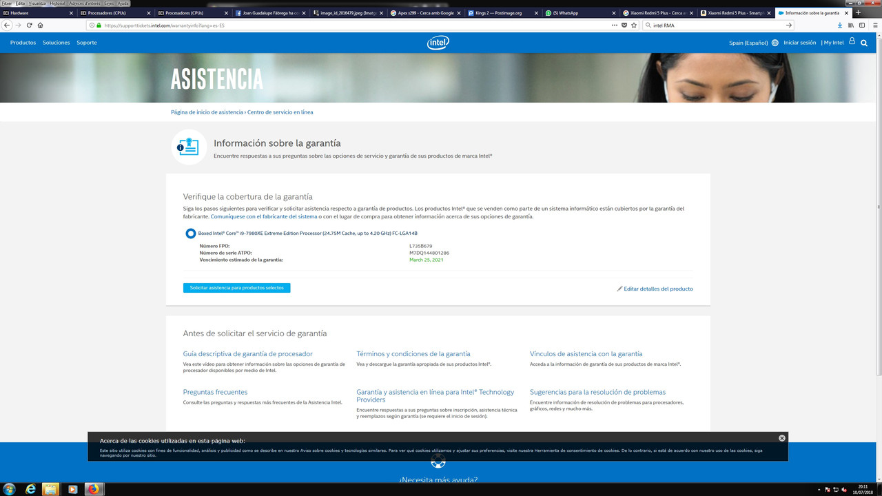Open the Ajuda menu
This screenshot has width=882, height=496.
pos(123,3)
